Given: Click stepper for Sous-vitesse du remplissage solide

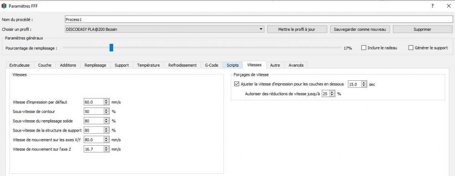Looking at the screenshot, I should pos(106,121).
